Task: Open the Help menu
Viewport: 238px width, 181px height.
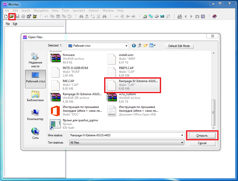Action: [x=120, y=11]
